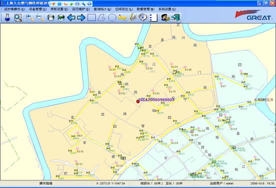Click the help question icon in floating bar
This screenshot has width=276, height=188.
[89, 3]
